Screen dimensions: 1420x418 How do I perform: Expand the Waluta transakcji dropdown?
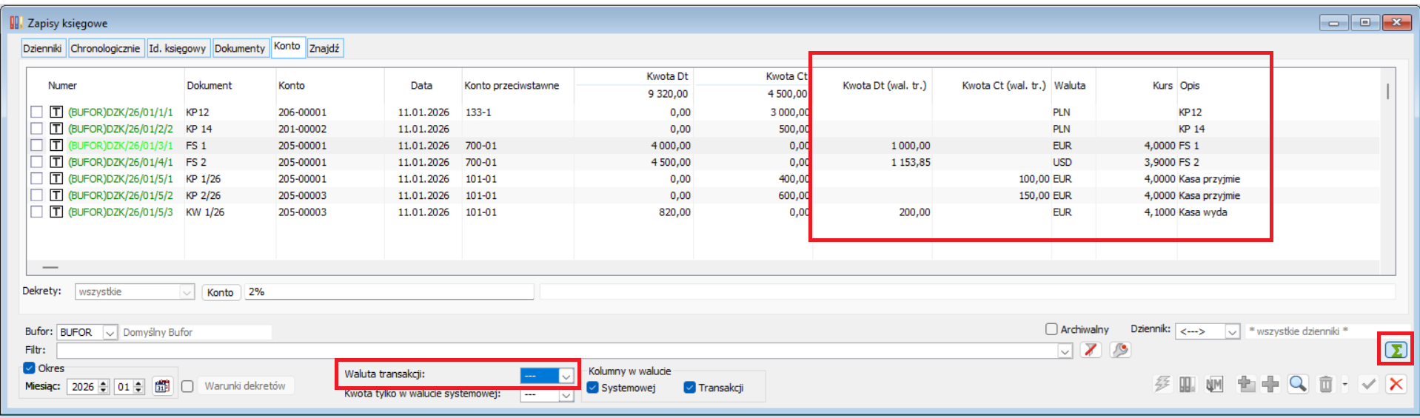[566, 376]
